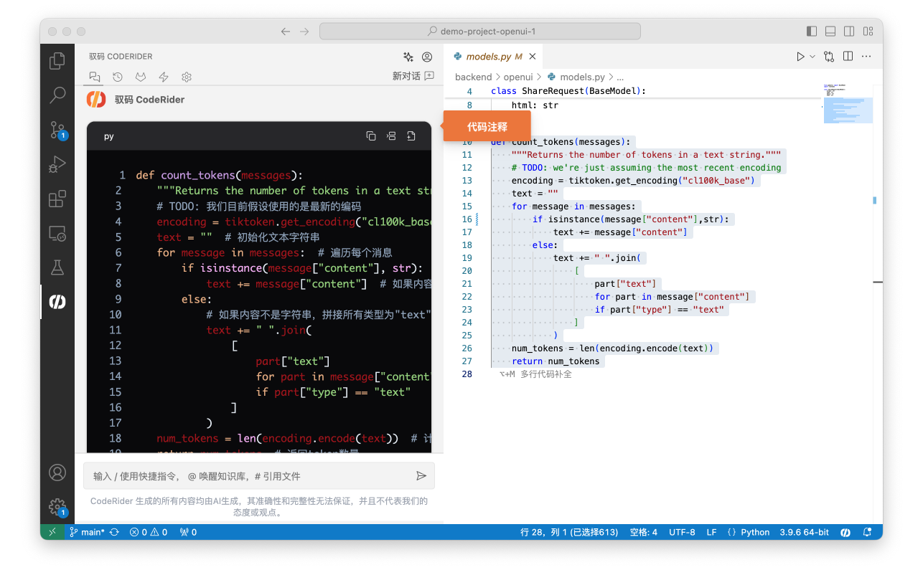Open the Run and Debug view
This screenshot has height=570, width=923.
click(57, 164)
